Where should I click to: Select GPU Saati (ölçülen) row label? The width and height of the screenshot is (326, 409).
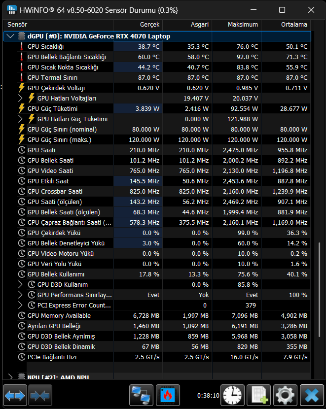pyautogui.click(x=55, y=202)
